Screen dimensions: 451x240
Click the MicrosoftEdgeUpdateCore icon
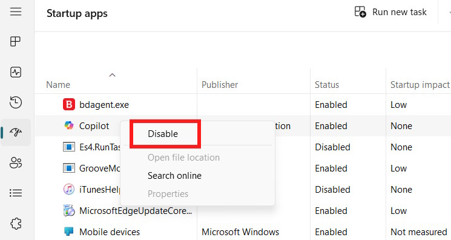69,211
